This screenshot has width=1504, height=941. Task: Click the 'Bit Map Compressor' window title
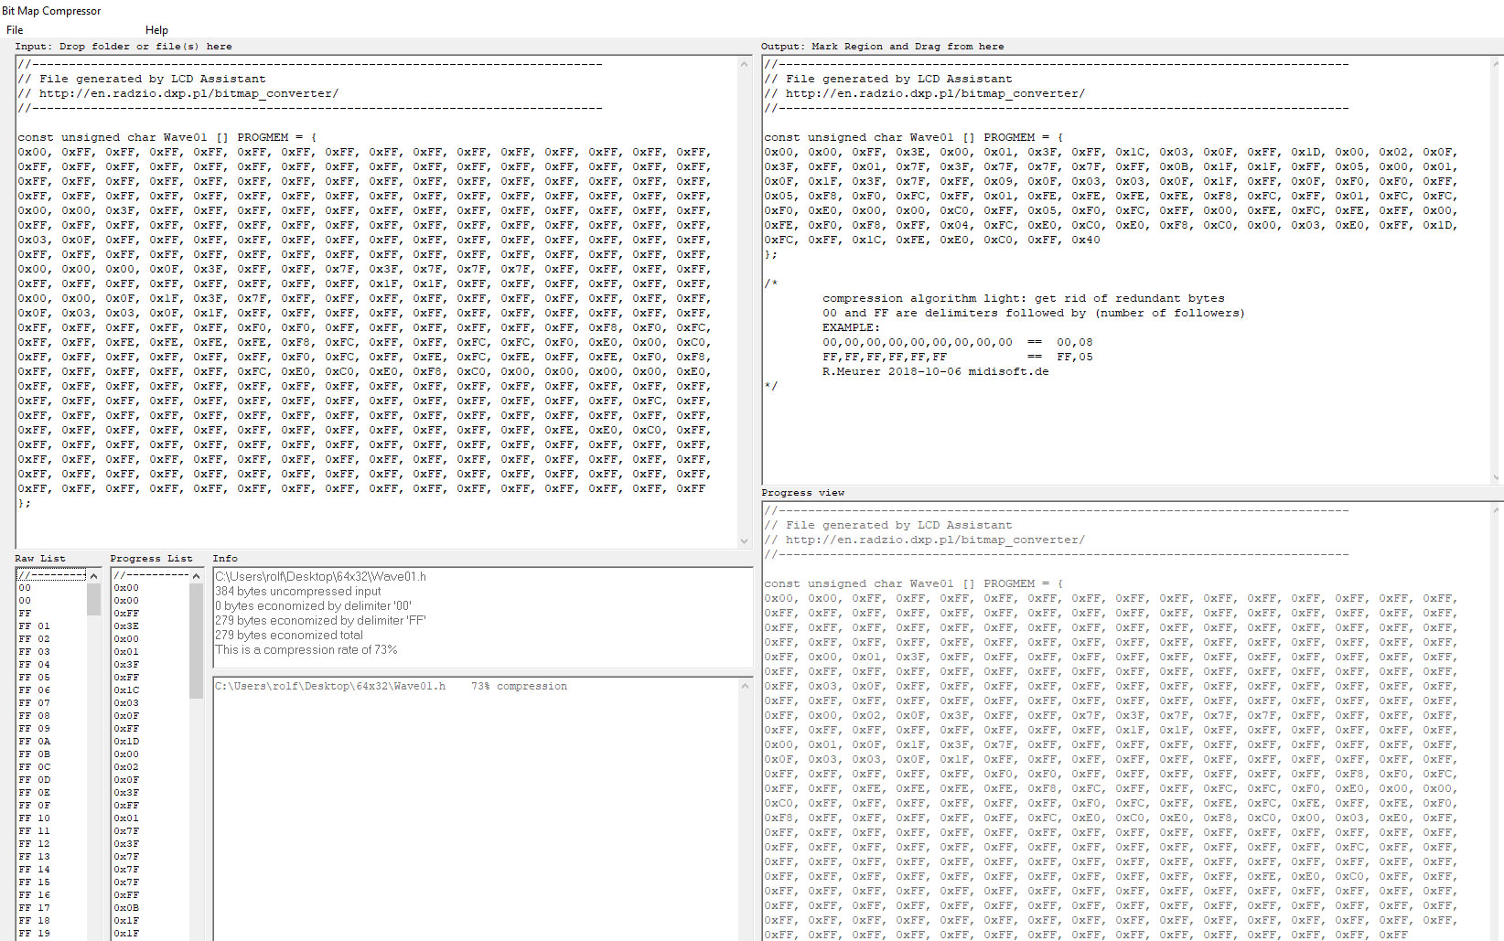pos(51,11)
